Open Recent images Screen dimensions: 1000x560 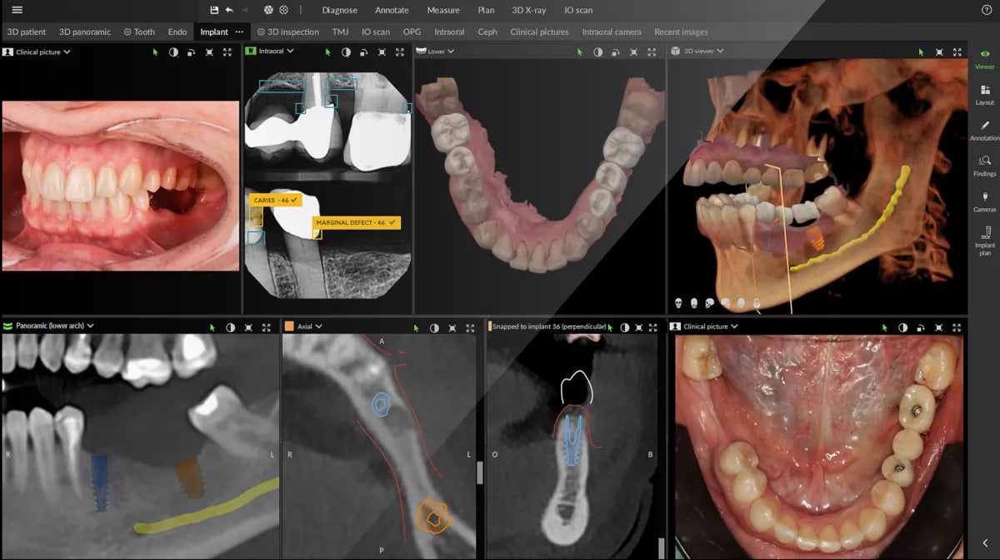coord(681,32)
